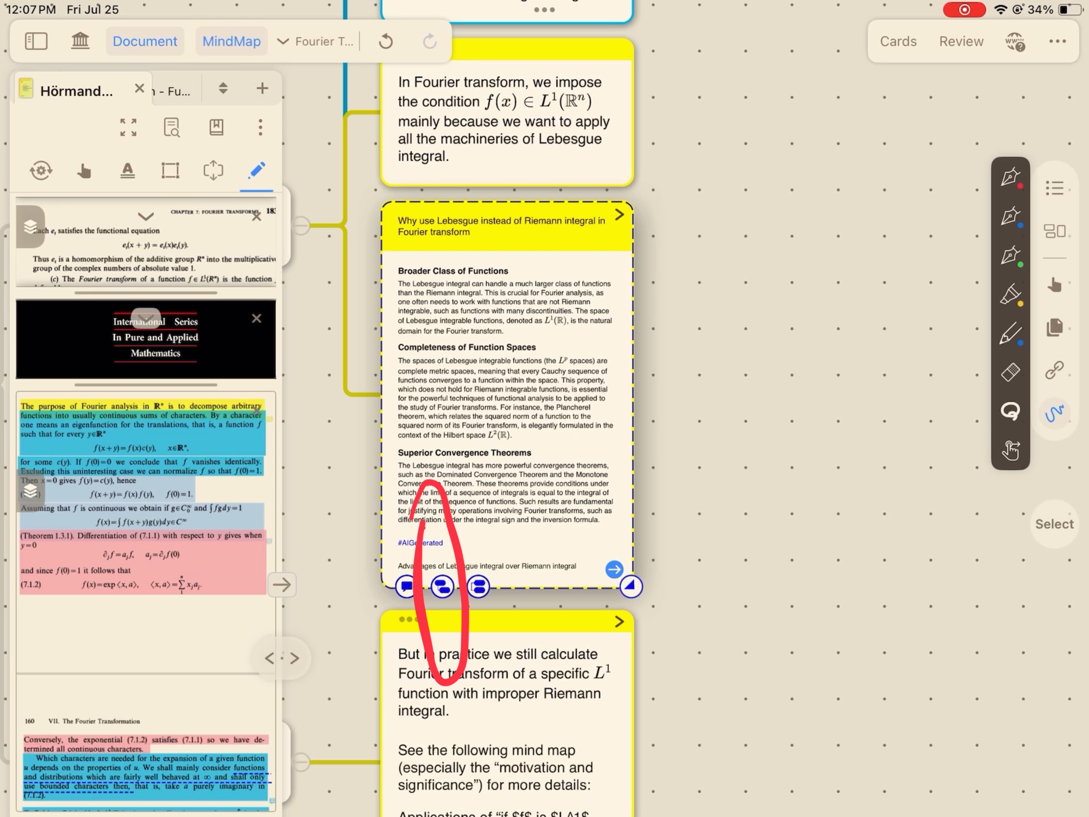Click the undo arrow
Screen dimensions: 1089x817
pos(386,41)
